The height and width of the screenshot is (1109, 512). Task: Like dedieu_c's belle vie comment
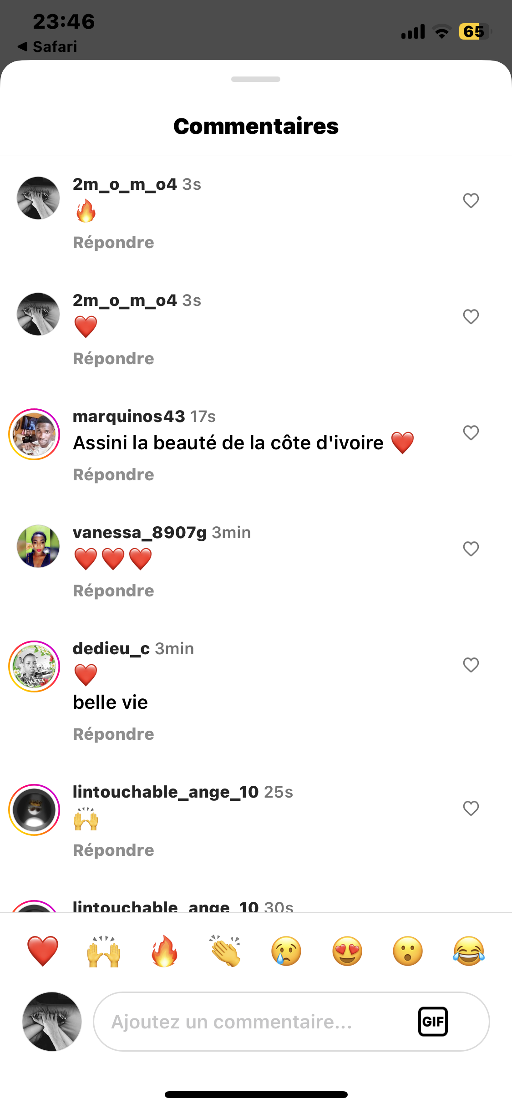pyautogui.click(x=471, y=665)
